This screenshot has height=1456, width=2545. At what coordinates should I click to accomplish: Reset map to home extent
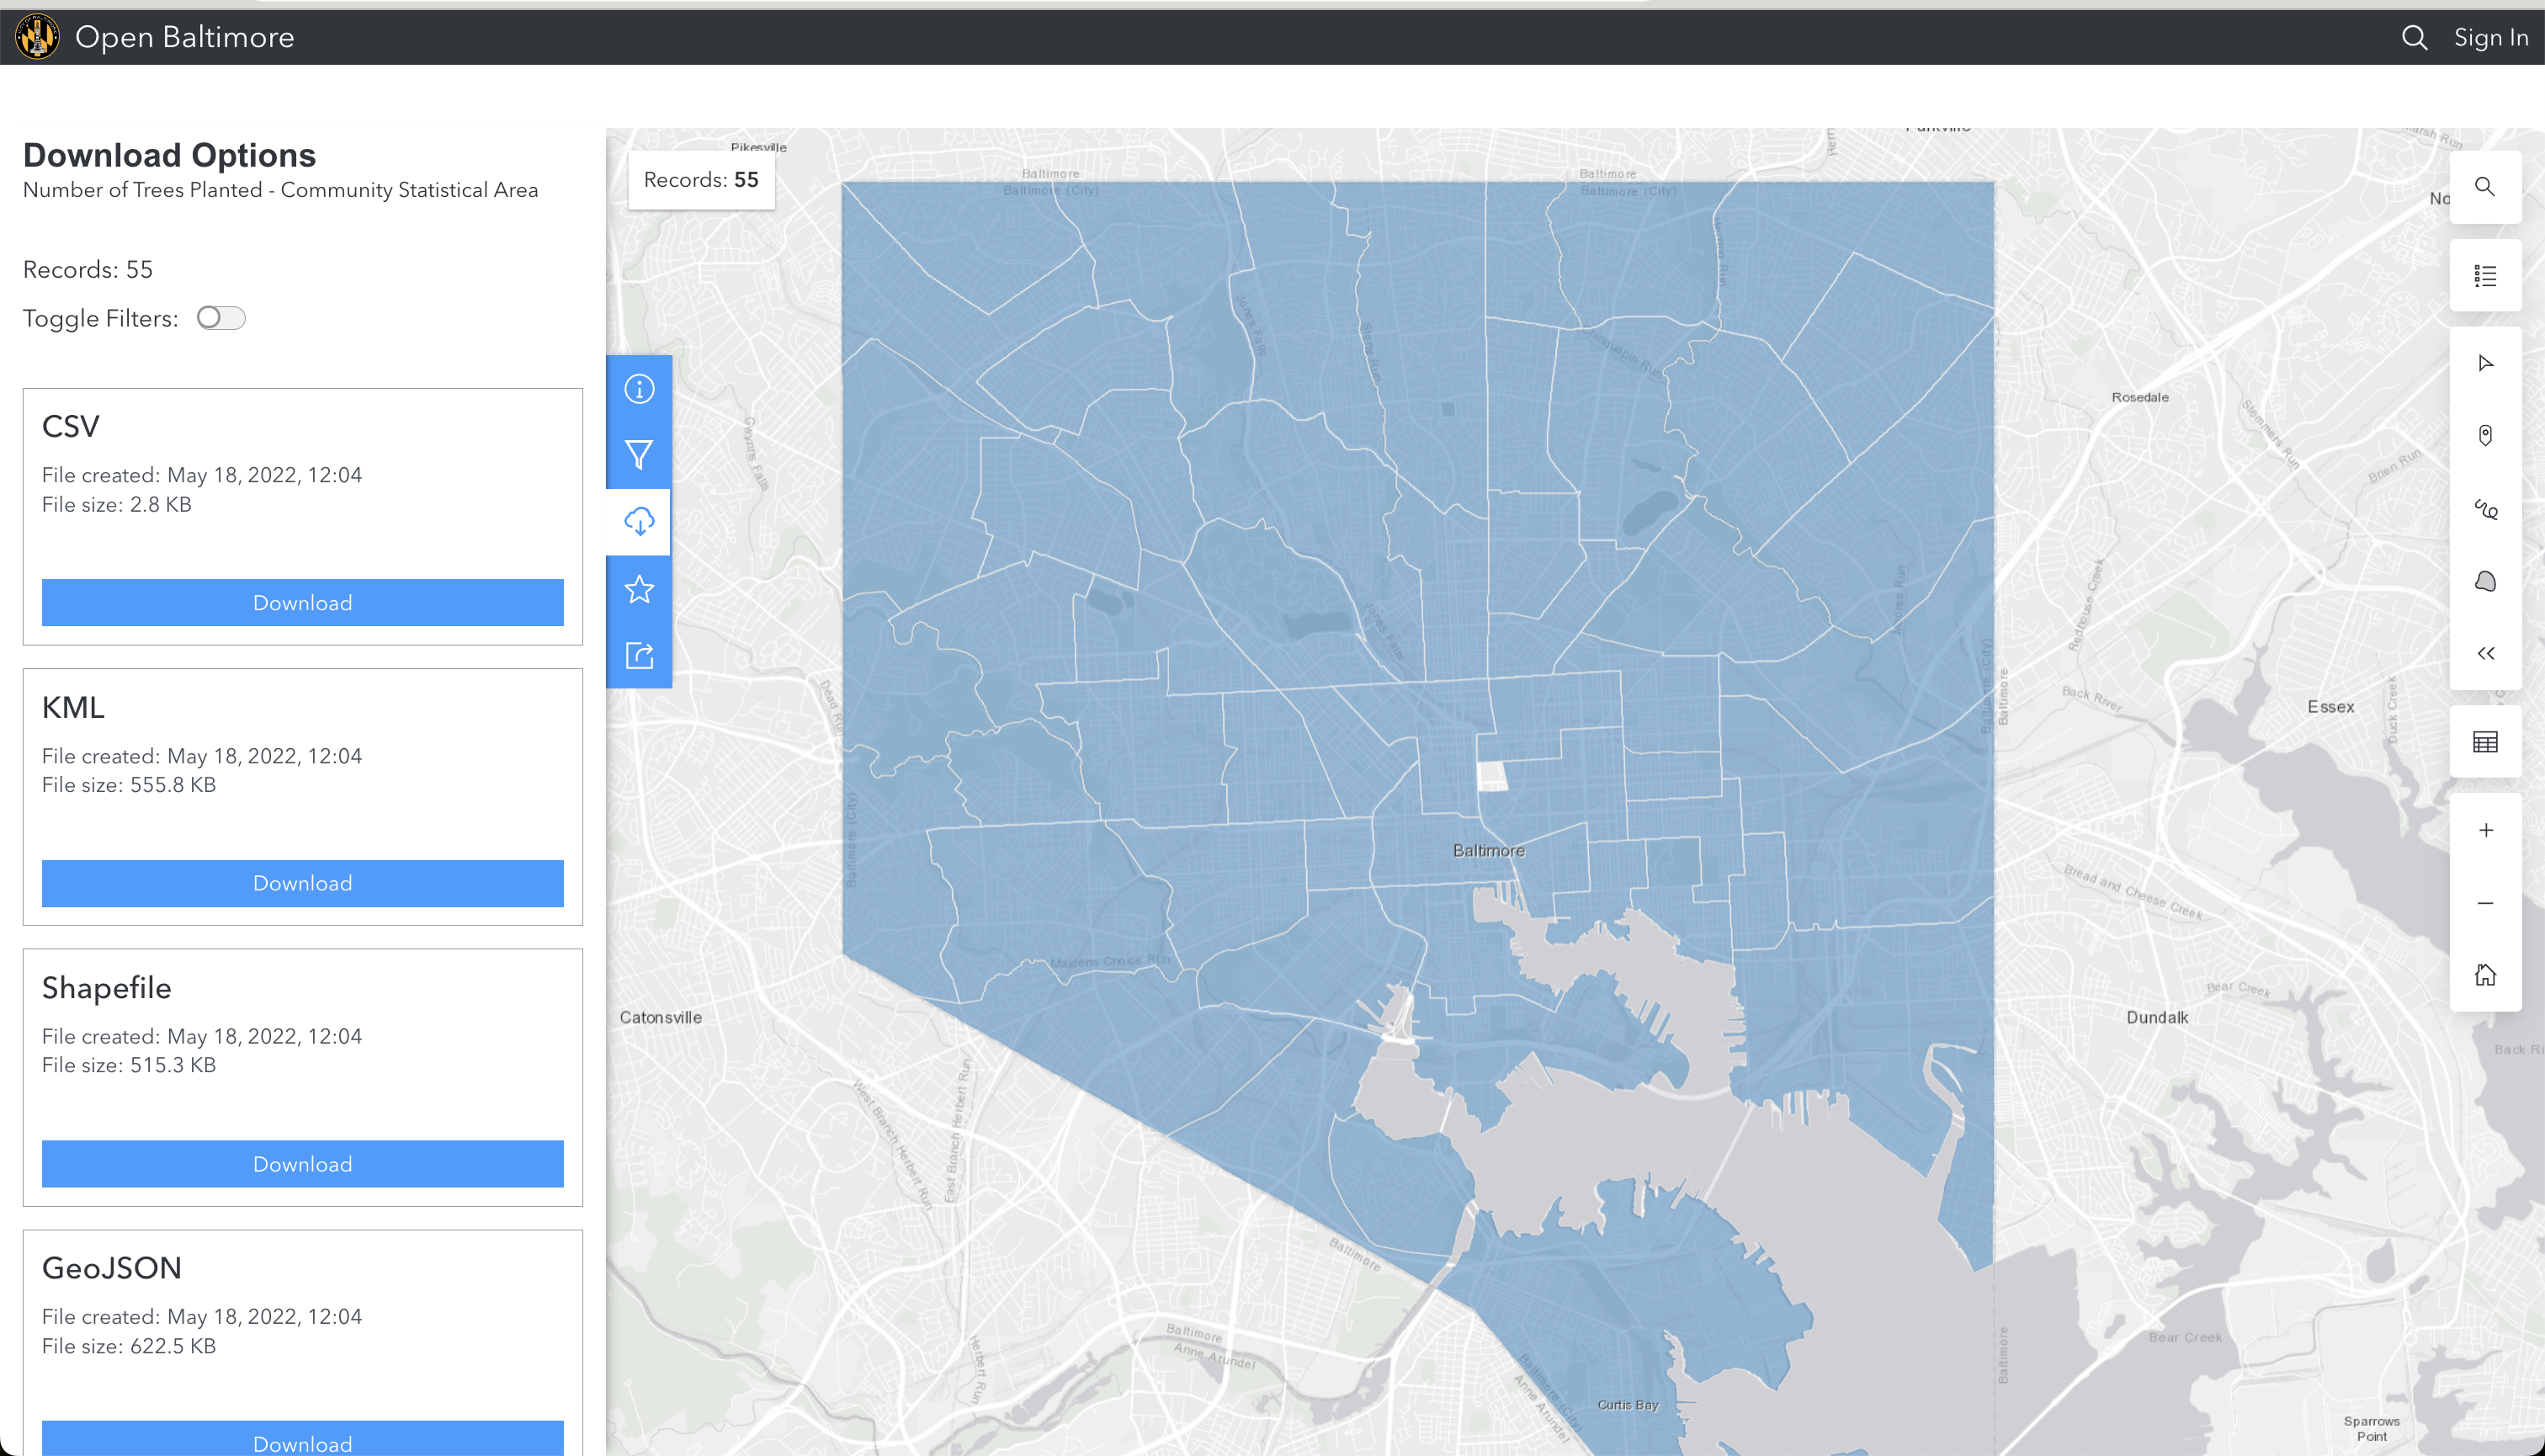point(2486,973)
